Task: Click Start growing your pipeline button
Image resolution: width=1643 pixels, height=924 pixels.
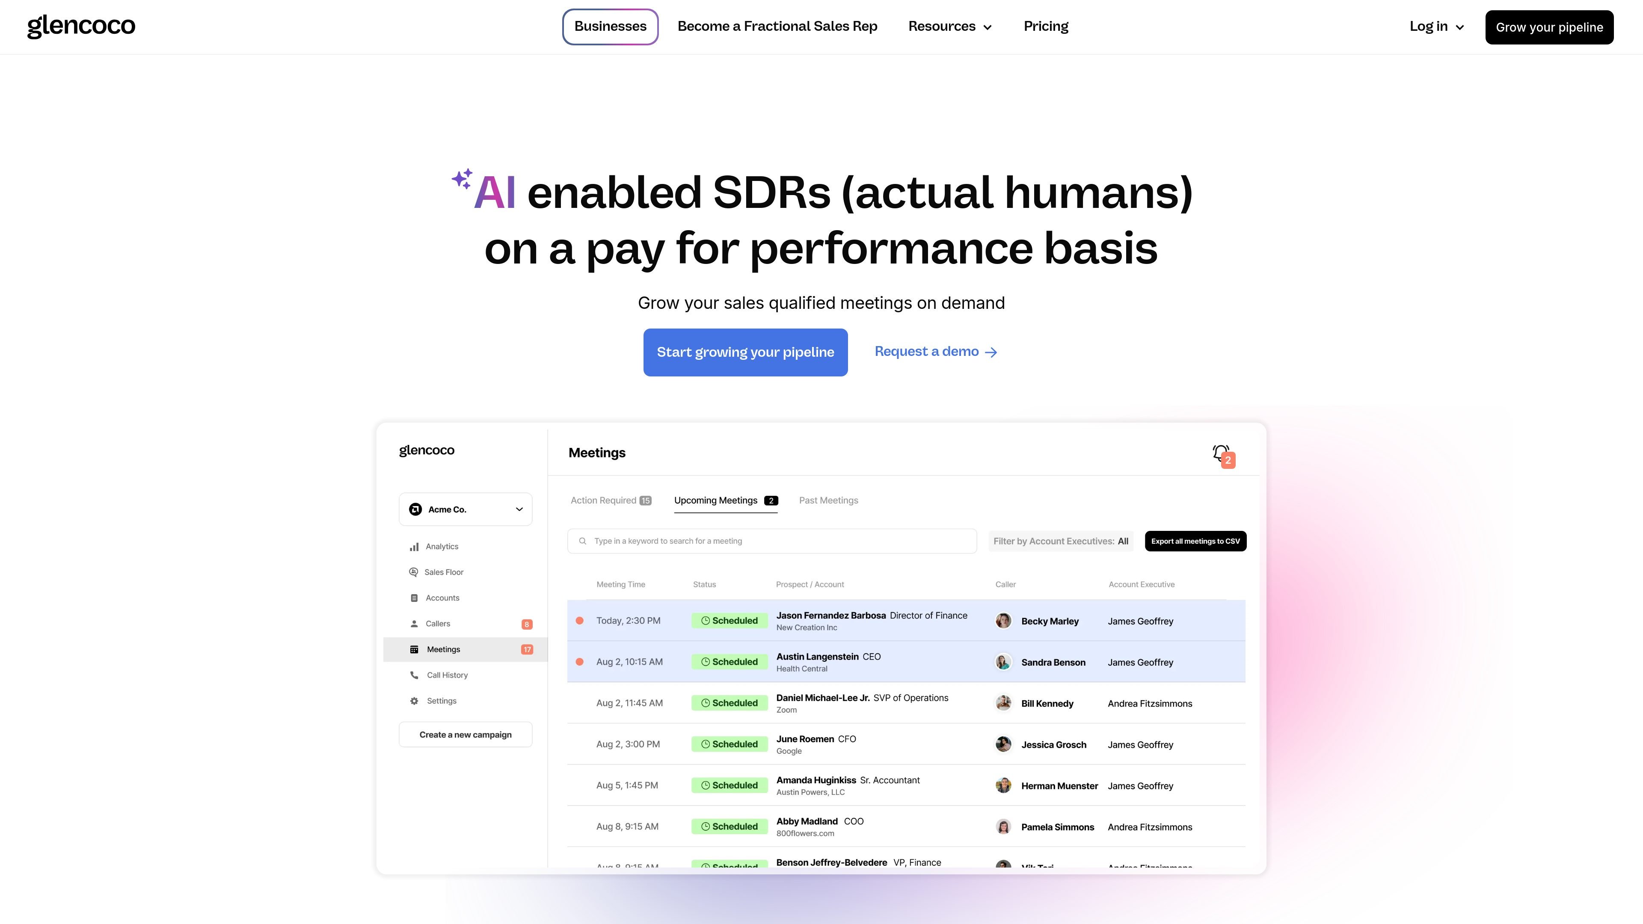Action: pos(746,352)
